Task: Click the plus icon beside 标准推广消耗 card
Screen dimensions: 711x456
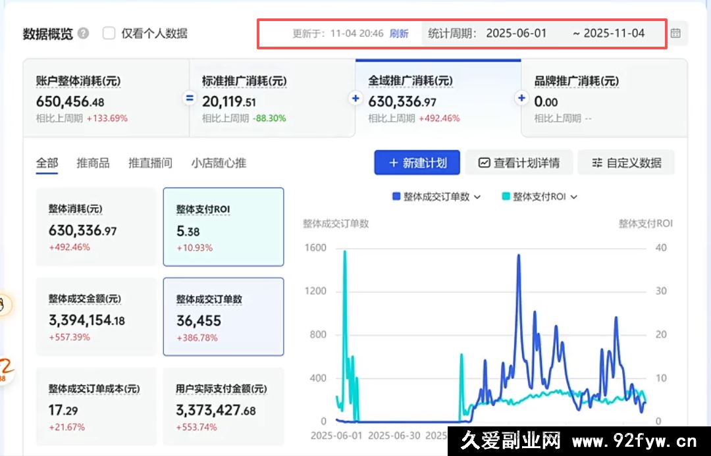Action: [355, 98]
